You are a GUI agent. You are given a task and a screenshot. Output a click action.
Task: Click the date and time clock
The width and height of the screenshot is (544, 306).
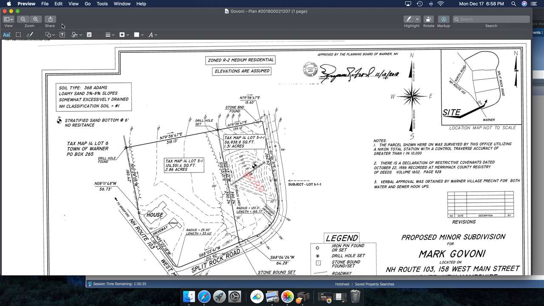(x=482, y=4)
